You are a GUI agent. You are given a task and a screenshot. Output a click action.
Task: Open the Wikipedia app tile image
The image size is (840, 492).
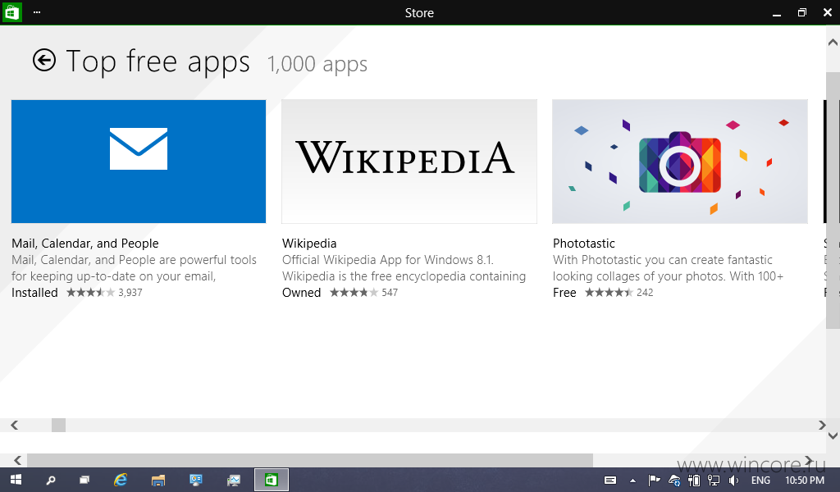point(409,162)
